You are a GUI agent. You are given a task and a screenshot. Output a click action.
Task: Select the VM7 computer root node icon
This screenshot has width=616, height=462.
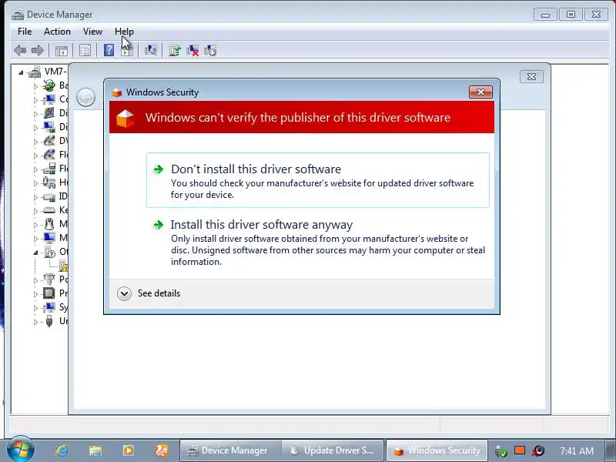(35, 72)
